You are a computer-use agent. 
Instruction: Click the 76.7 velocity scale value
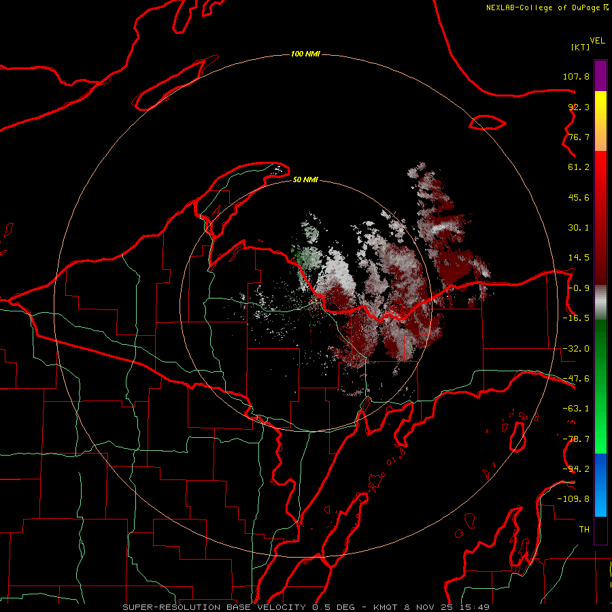pyautogui.click(x=579, y=137)
